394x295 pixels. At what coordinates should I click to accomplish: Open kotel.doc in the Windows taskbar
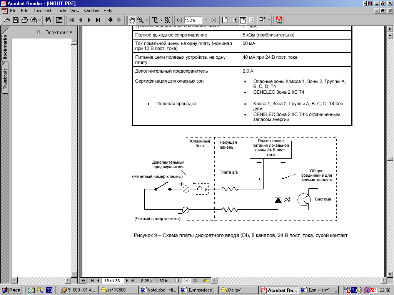coord(158,290)
